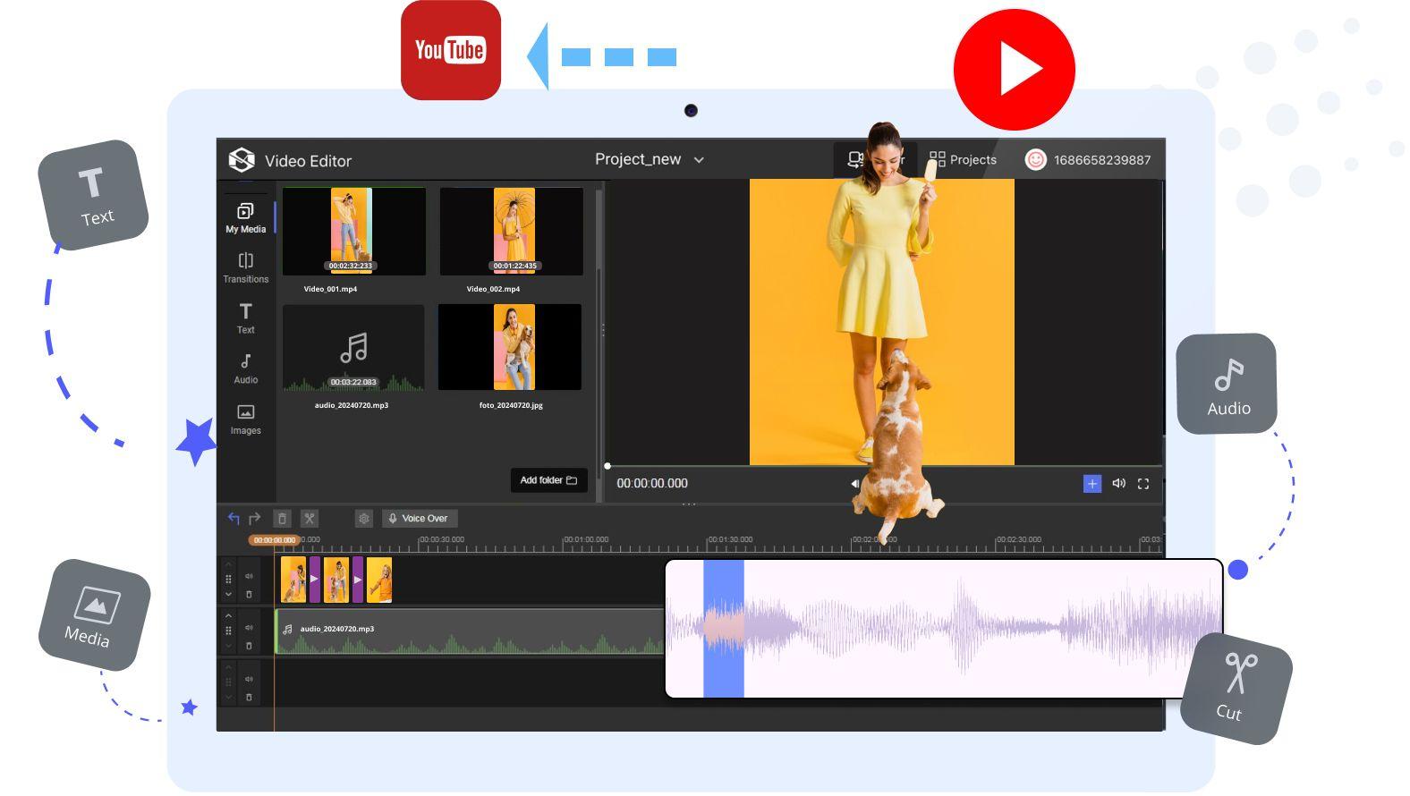Delete the empty third track
The height and width of the screenshot is (796, 1410).
pos(249,697)
